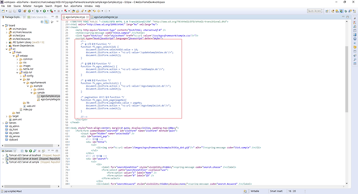Screen dimensions: 358x194
Task: Open the eGovFrame menu
Action: click(76, 6)
